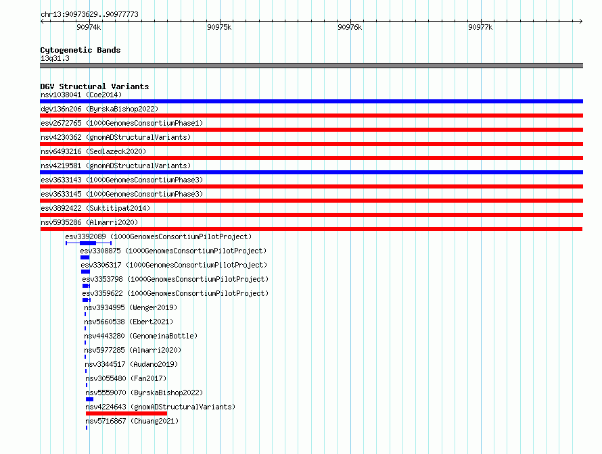The width and height of the screenshot is (602, 454).
Task: Click the 90975k ruler label
Action: coord(219,27)
